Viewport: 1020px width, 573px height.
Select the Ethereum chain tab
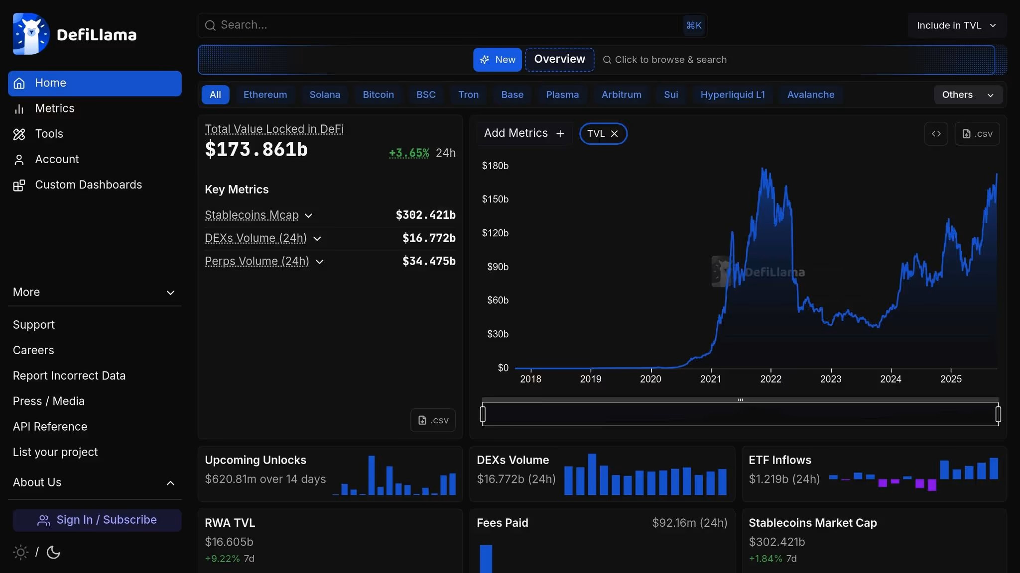click(265, 95)
